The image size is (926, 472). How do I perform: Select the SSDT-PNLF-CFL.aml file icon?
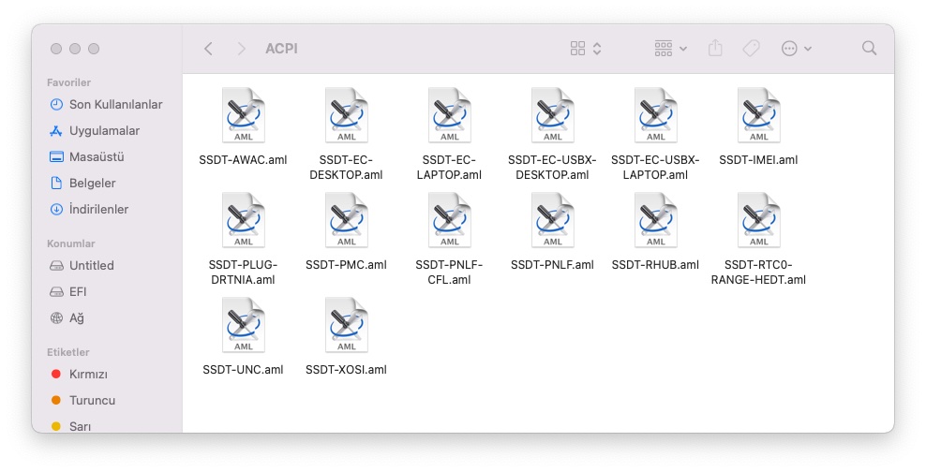450,220
